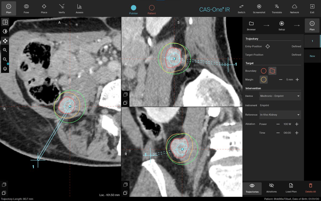Click the Entry-Position crosshair icon

267,46
